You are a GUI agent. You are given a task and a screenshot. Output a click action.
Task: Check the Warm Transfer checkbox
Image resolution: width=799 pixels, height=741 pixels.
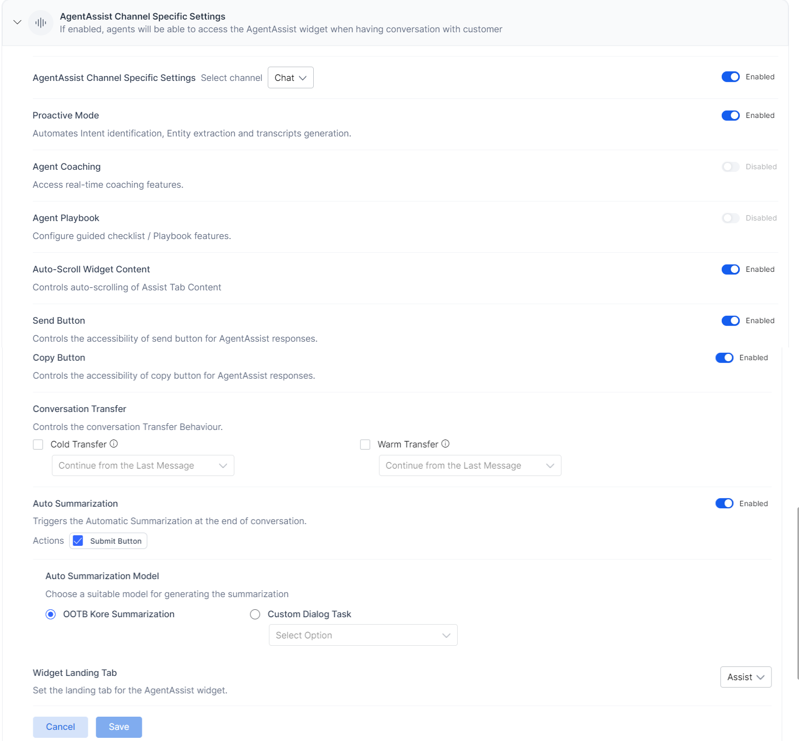(365, 444)
